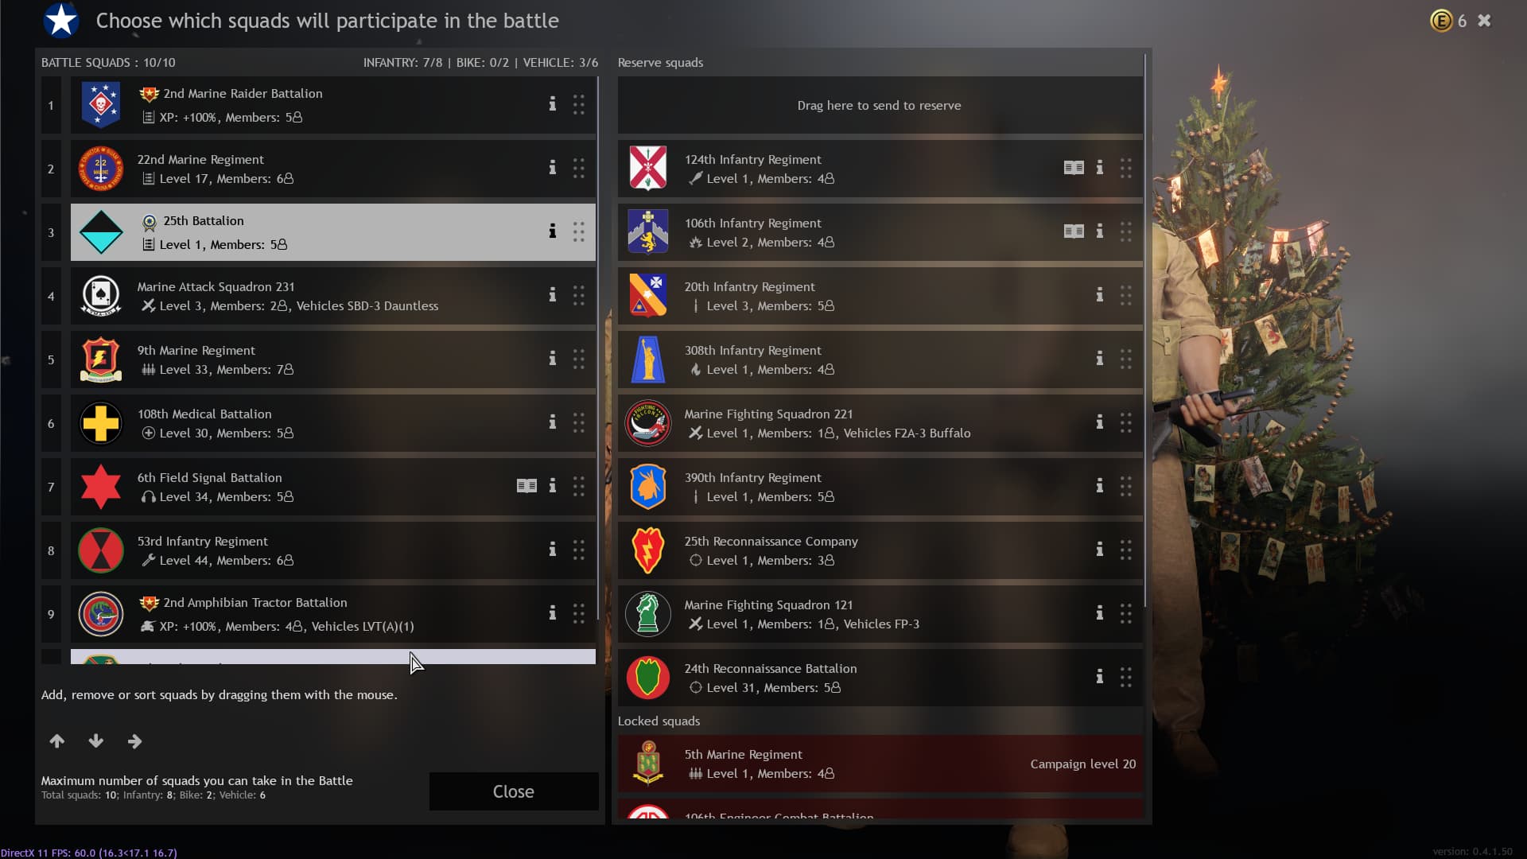Move selected squad up with arrow
Viewport: 1527px width, 859px height.
tap(57, 741)
